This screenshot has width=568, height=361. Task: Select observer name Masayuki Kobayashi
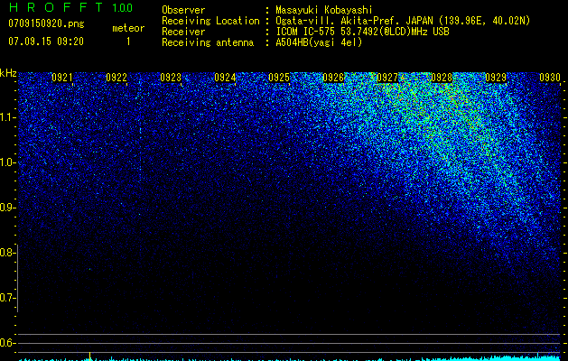click(324, 10)
